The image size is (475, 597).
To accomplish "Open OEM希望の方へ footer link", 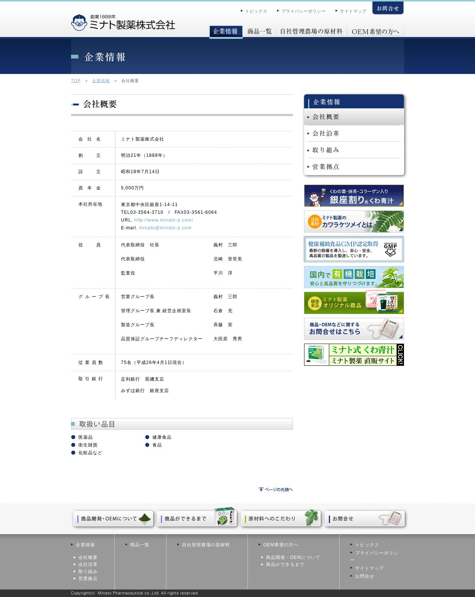I will (280, 545).
